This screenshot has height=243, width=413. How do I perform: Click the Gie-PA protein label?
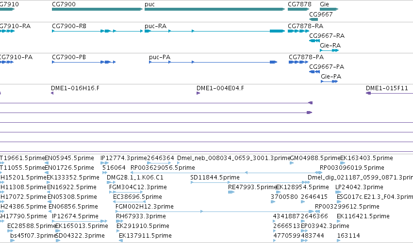(331, 77)
